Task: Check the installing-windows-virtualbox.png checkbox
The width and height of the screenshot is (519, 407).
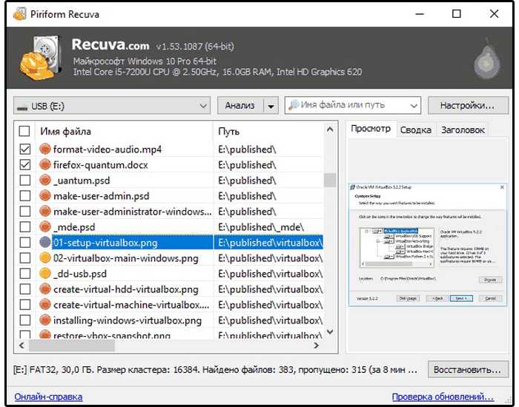Action: 25,320
